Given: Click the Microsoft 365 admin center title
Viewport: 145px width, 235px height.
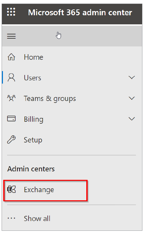Looking at the screenshot, I should click(x=80, y=12).
